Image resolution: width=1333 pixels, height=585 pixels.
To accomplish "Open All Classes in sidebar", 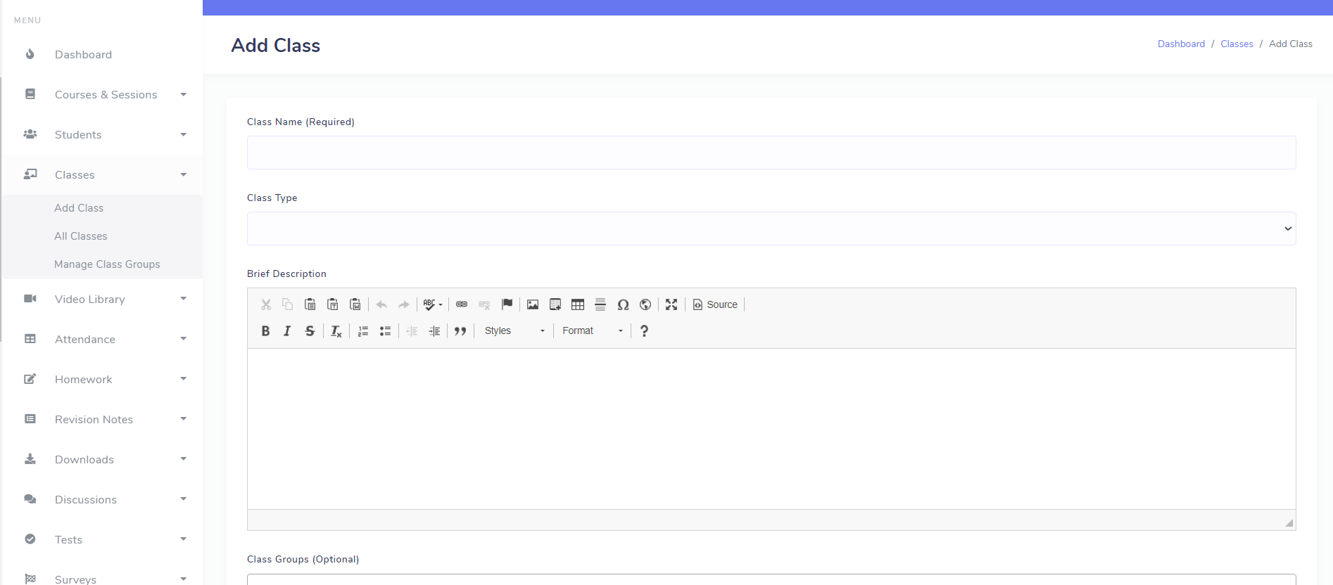I will tap(81, 236).
